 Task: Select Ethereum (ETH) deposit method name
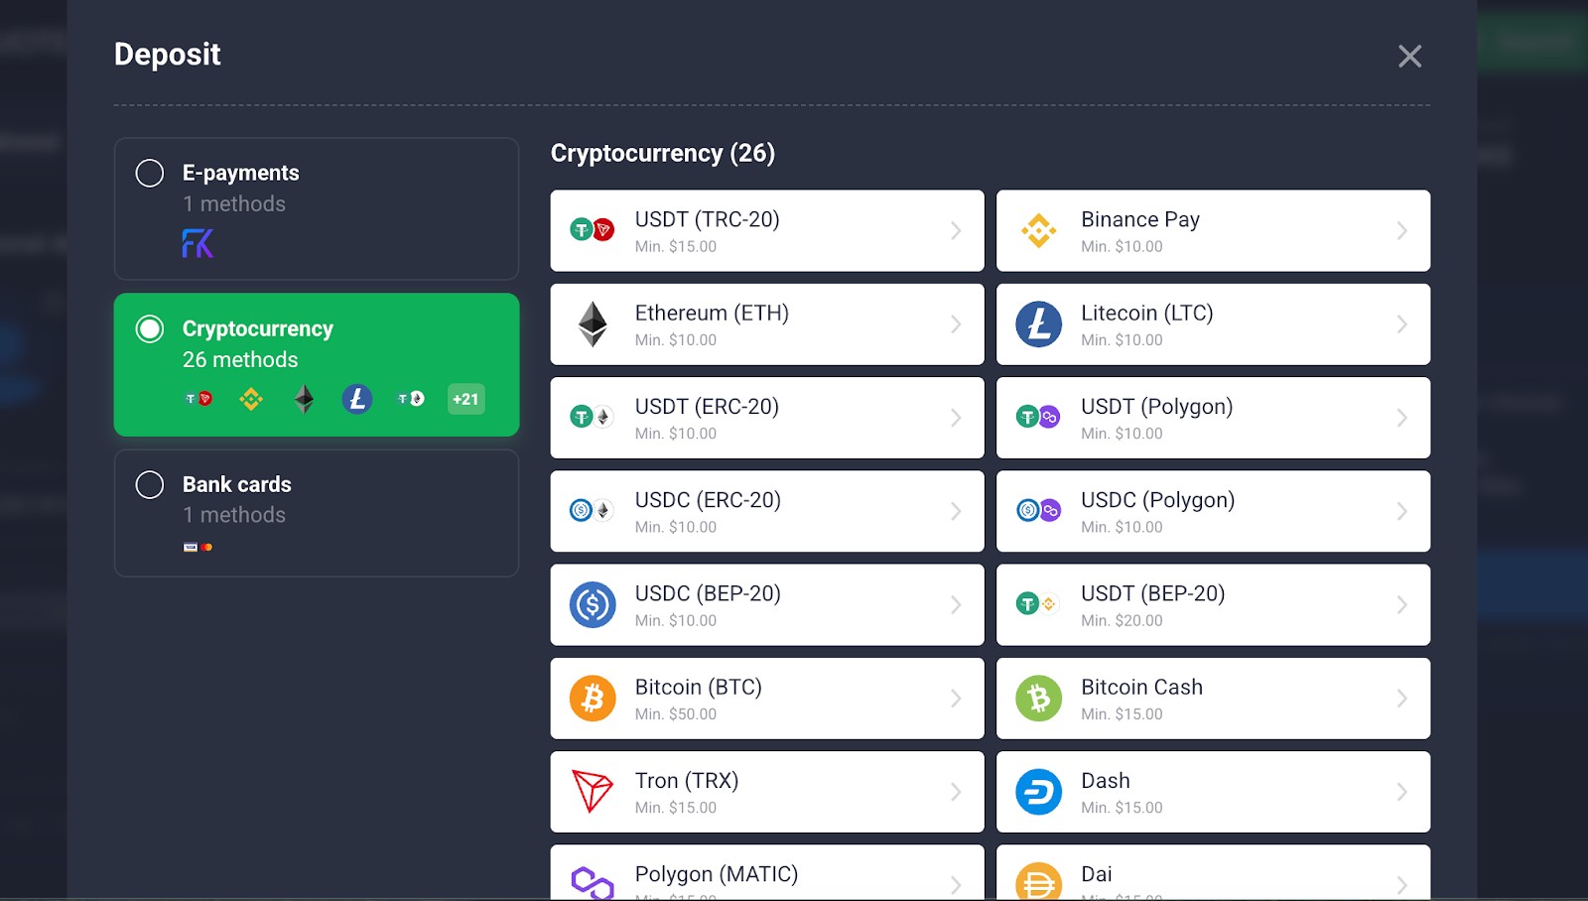tap(712, 314)
